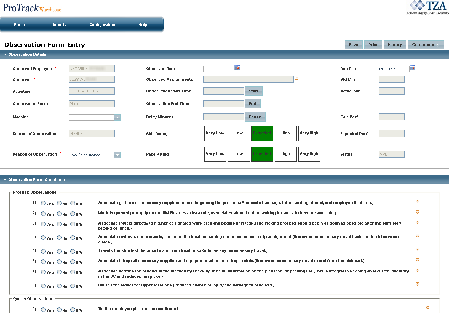
Task: Select N/A for question 3
Action: 73,224
